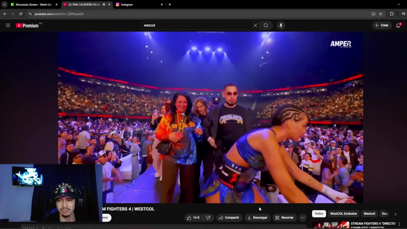Screen dimensions: 407x229
Task: Mute the YouTube tab via speaker icon
Action: coord(104,4)
